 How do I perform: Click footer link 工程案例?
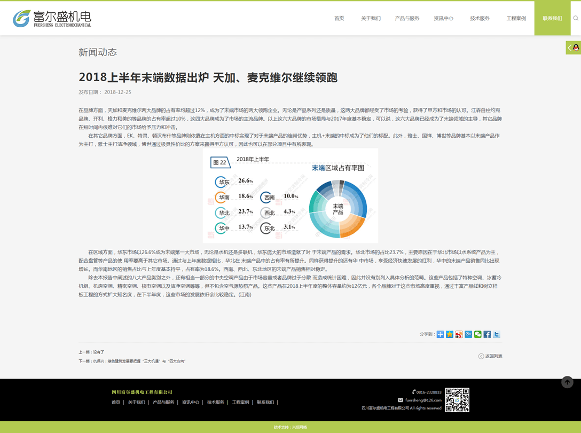tap(240, 402)
